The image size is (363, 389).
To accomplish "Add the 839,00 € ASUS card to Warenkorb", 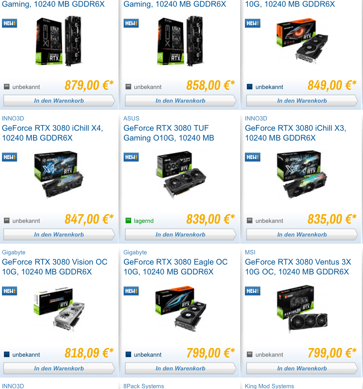I will pyautogui.click(x=180, y=234).
